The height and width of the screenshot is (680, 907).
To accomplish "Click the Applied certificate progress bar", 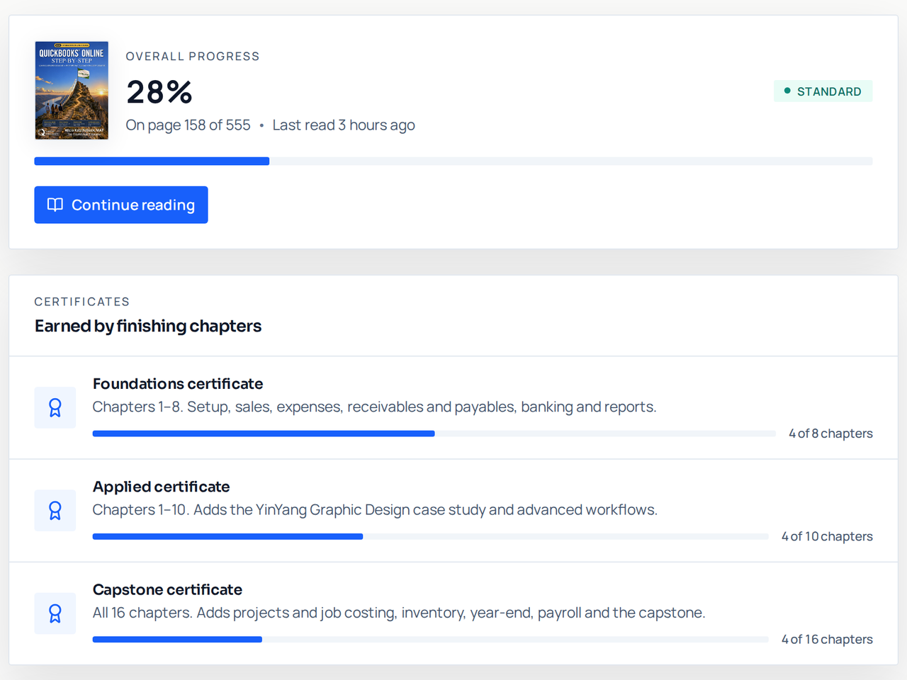I will coord(431,537).
